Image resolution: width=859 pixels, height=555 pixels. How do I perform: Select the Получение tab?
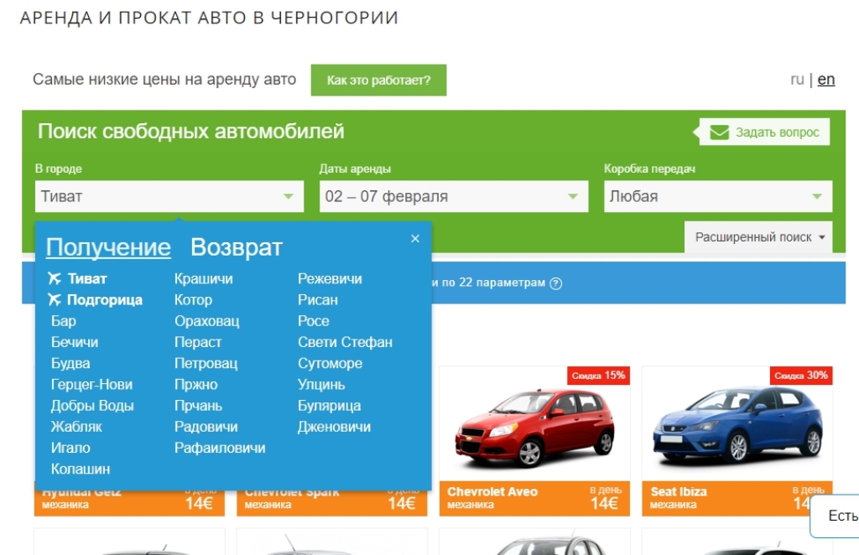click(x=108, y=247)
